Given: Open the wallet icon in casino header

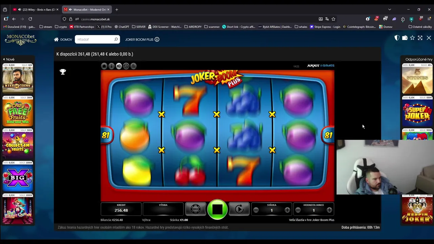Looking at the screenshot, I should 405,38.
